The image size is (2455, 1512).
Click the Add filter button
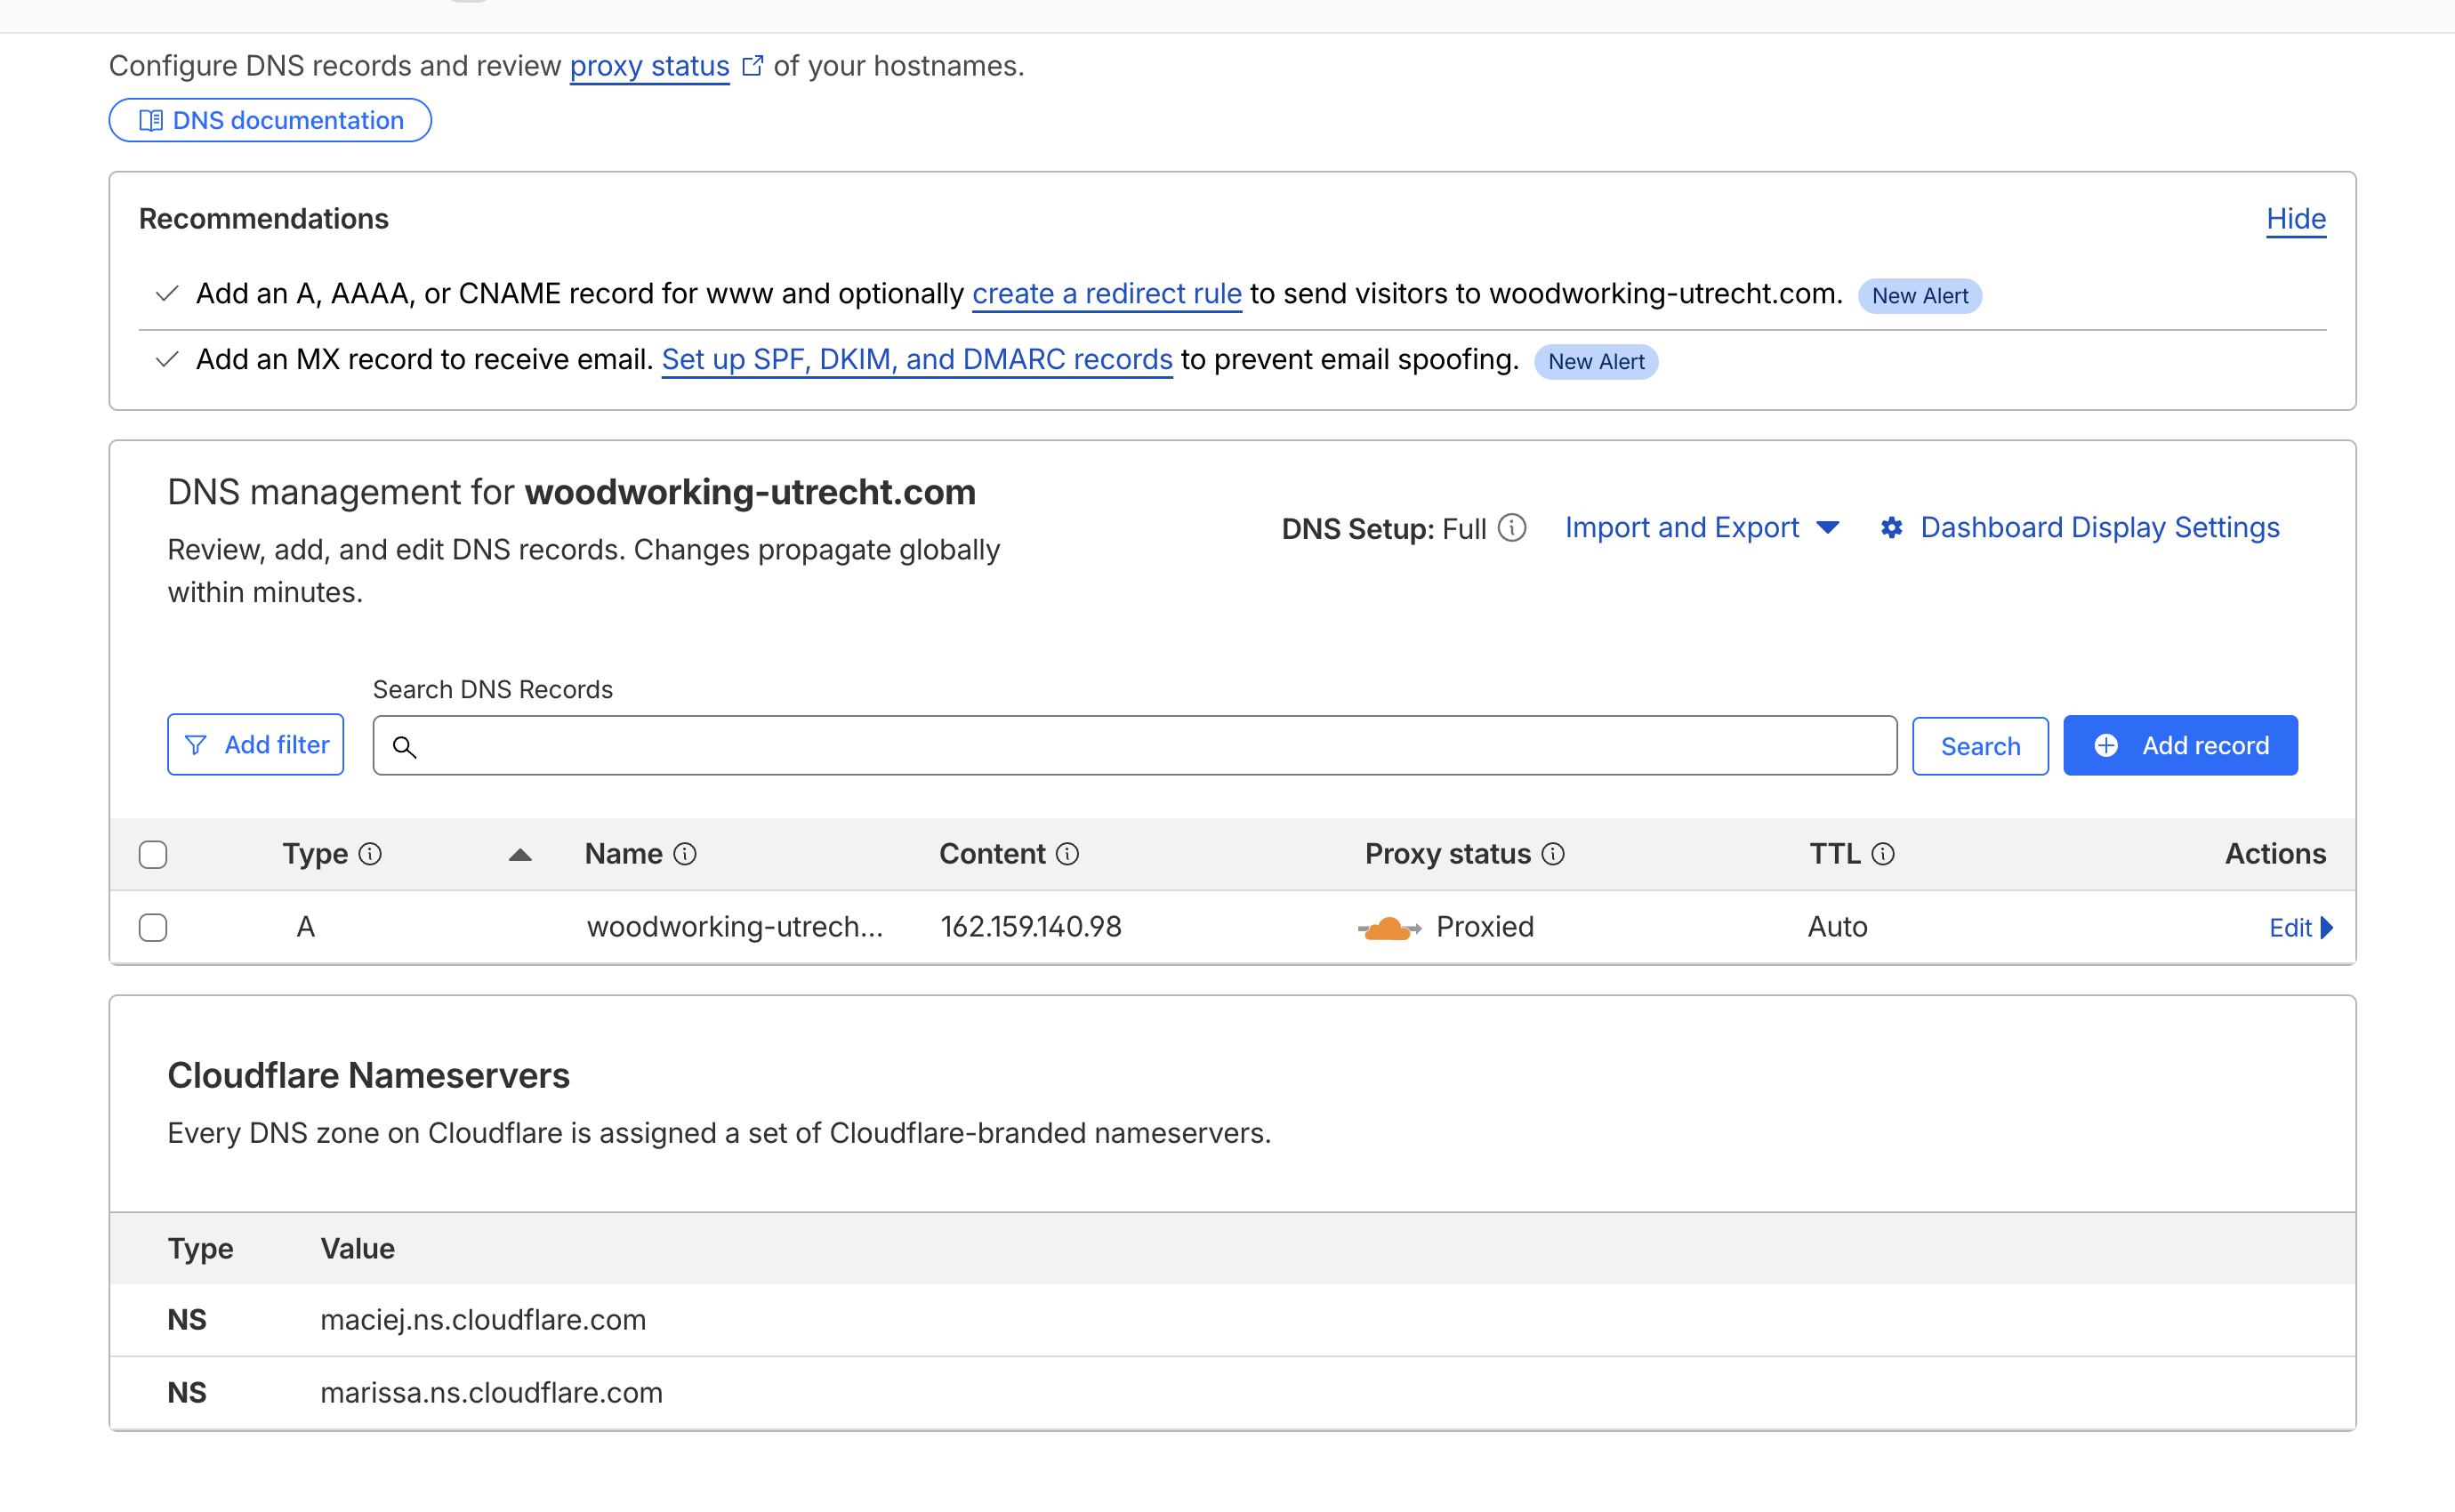(x=256, y=745)
